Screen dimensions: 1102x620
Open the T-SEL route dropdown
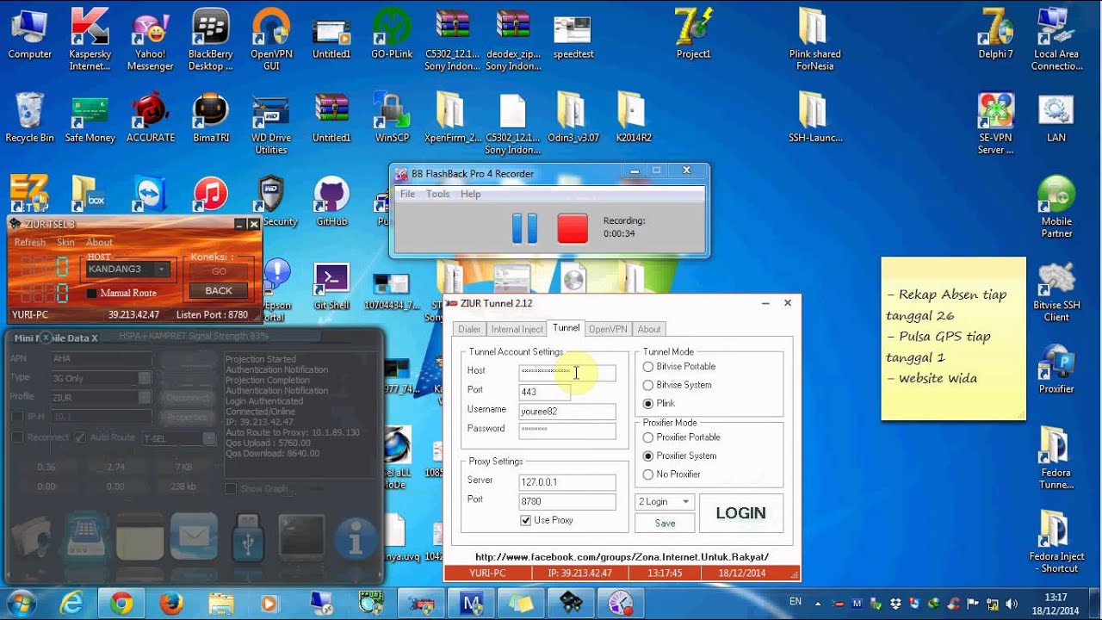(208, 438)
